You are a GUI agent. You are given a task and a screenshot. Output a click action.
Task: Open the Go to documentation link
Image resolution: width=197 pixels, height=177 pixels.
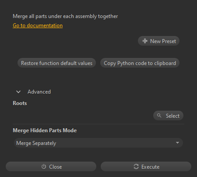[38, 25]
